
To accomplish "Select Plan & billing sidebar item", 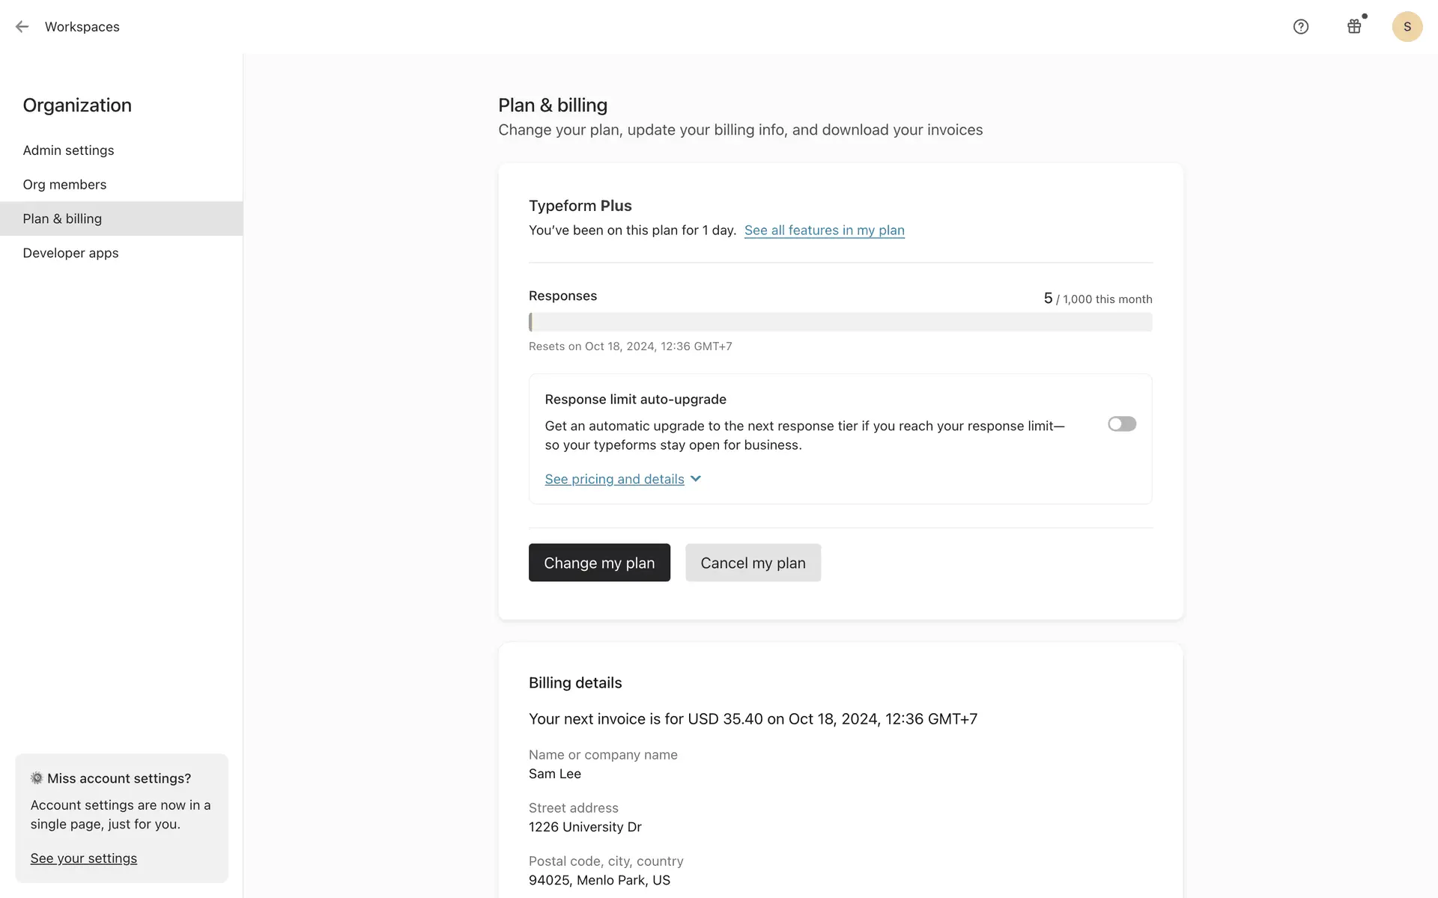I will tap(62, 219).
